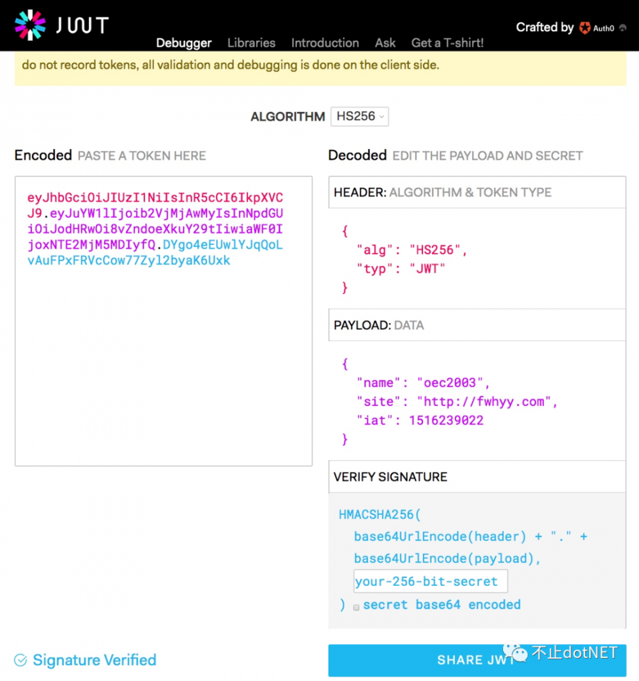639x681 pixels.
Task: Expand the ALGORITHM selector chevron
Action: (x=380, y=117)
